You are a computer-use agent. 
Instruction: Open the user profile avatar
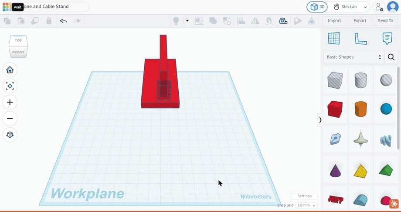tap(393, 7)
